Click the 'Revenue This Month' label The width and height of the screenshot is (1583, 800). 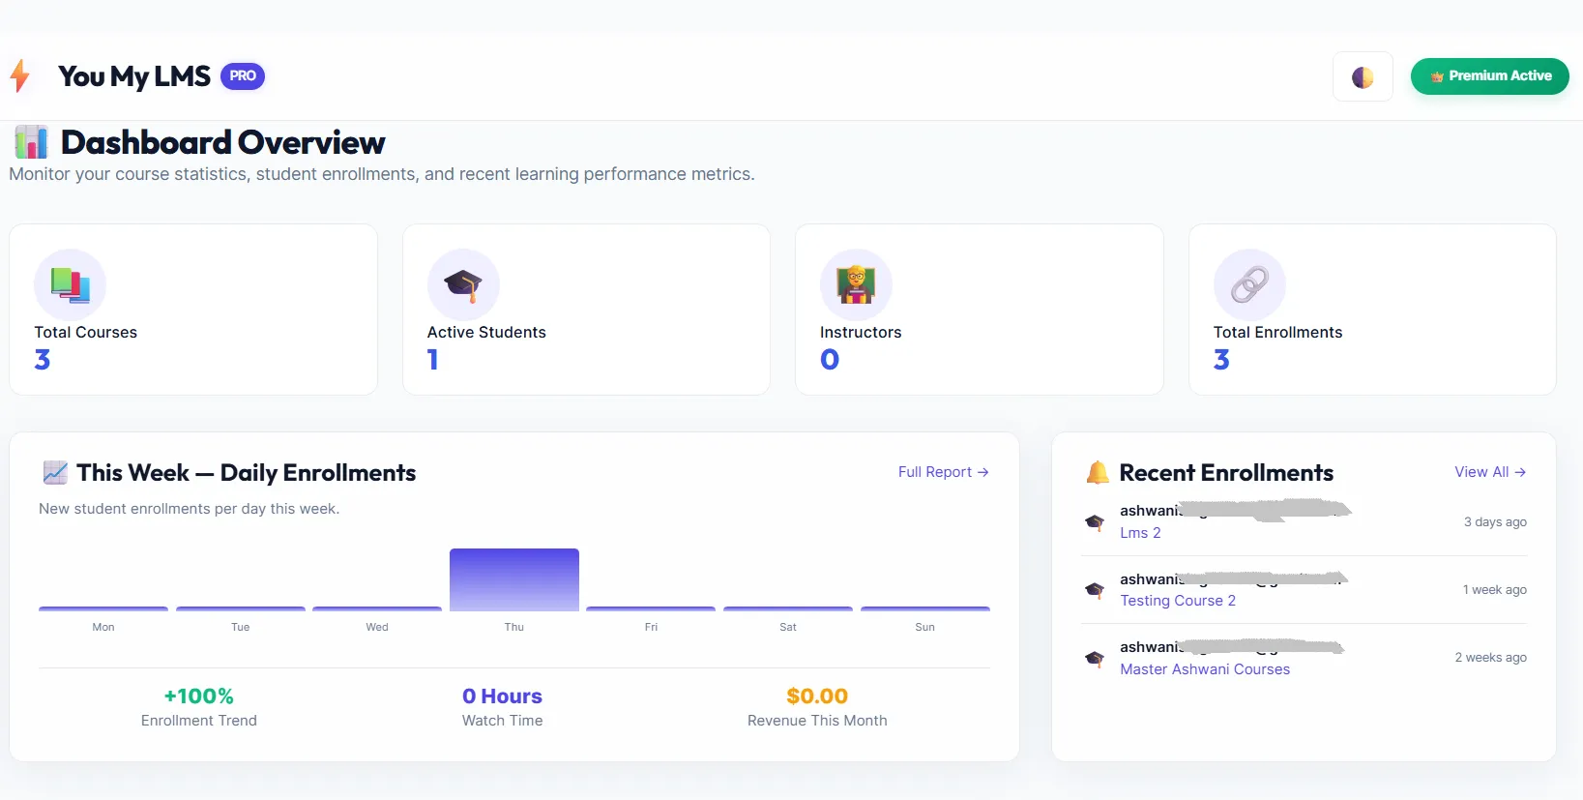(817, 721)
